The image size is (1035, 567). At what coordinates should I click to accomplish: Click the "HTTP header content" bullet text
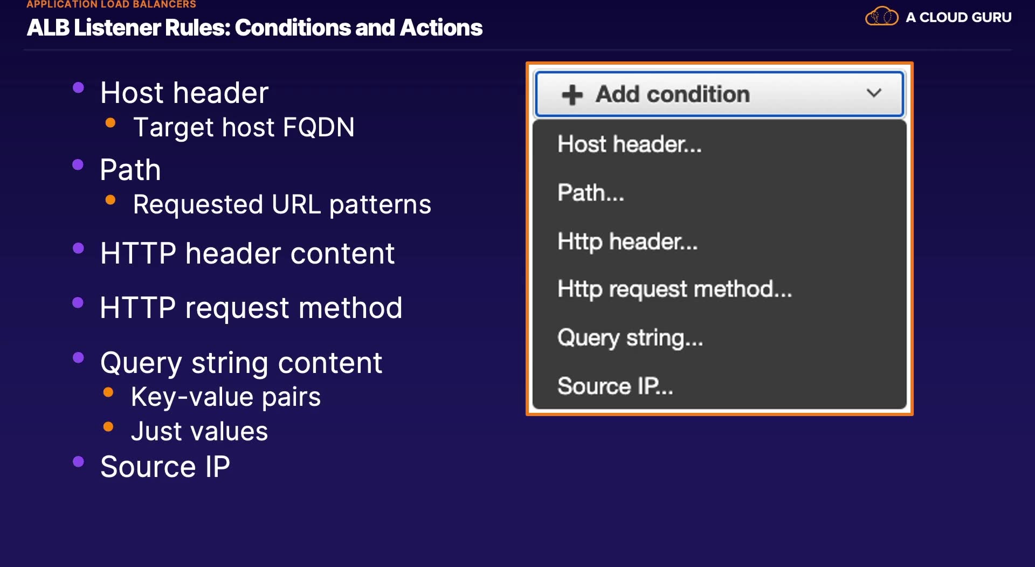247,253
